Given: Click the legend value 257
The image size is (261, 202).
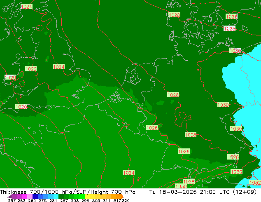Looking at the screenshot, I should point(12,200).
